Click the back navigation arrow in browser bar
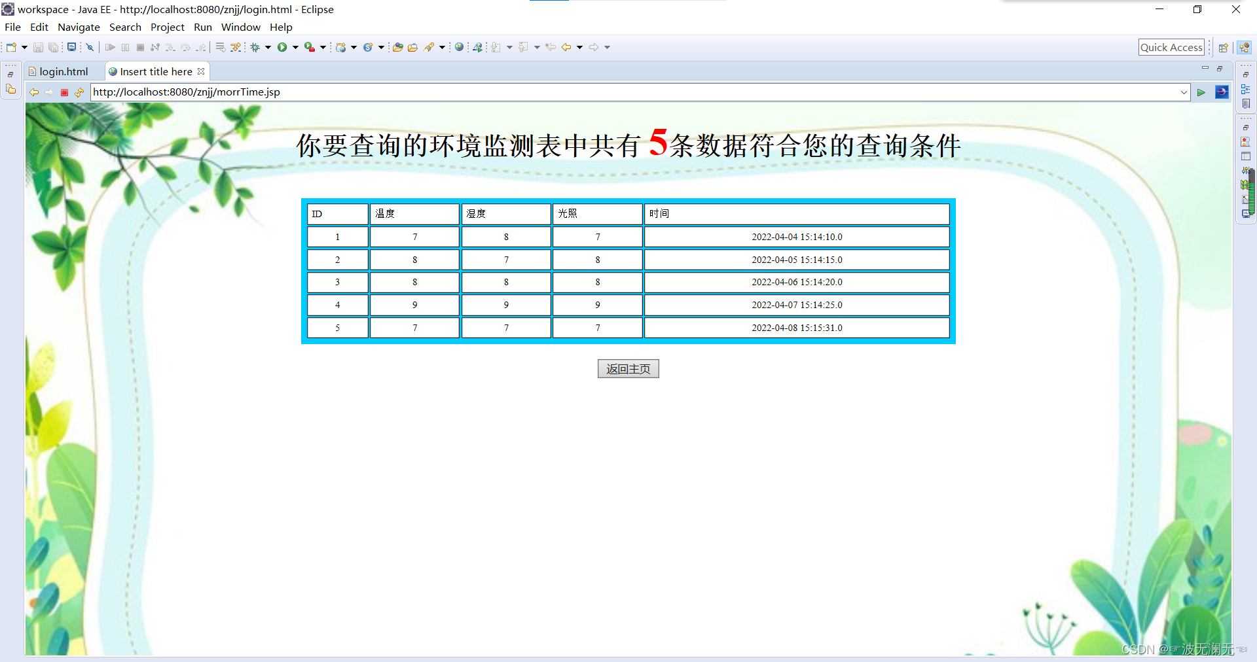This screenshot has height=662, width=1257. coord(34,92)
